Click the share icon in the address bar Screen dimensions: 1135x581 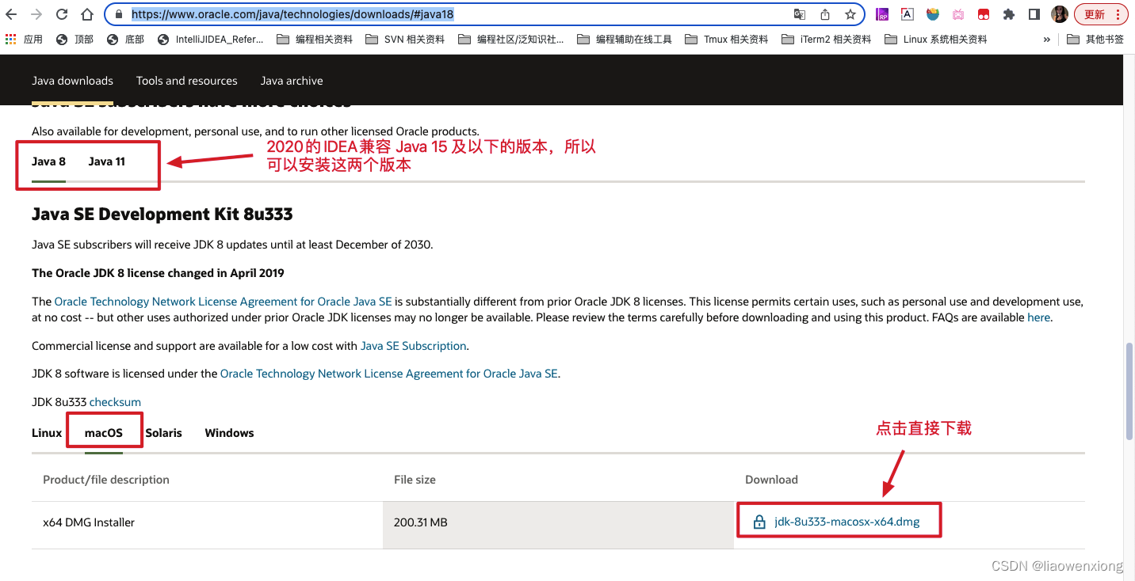pyautogui.click(x=825, y=13)
